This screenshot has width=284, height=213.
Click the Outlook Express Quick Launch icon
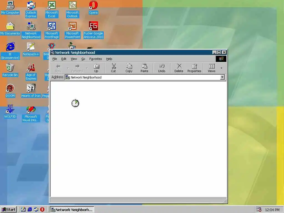[x=36, y=210]
